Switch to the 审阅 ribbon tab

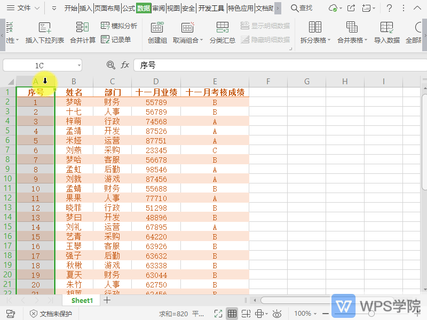[x=159, y=8]
